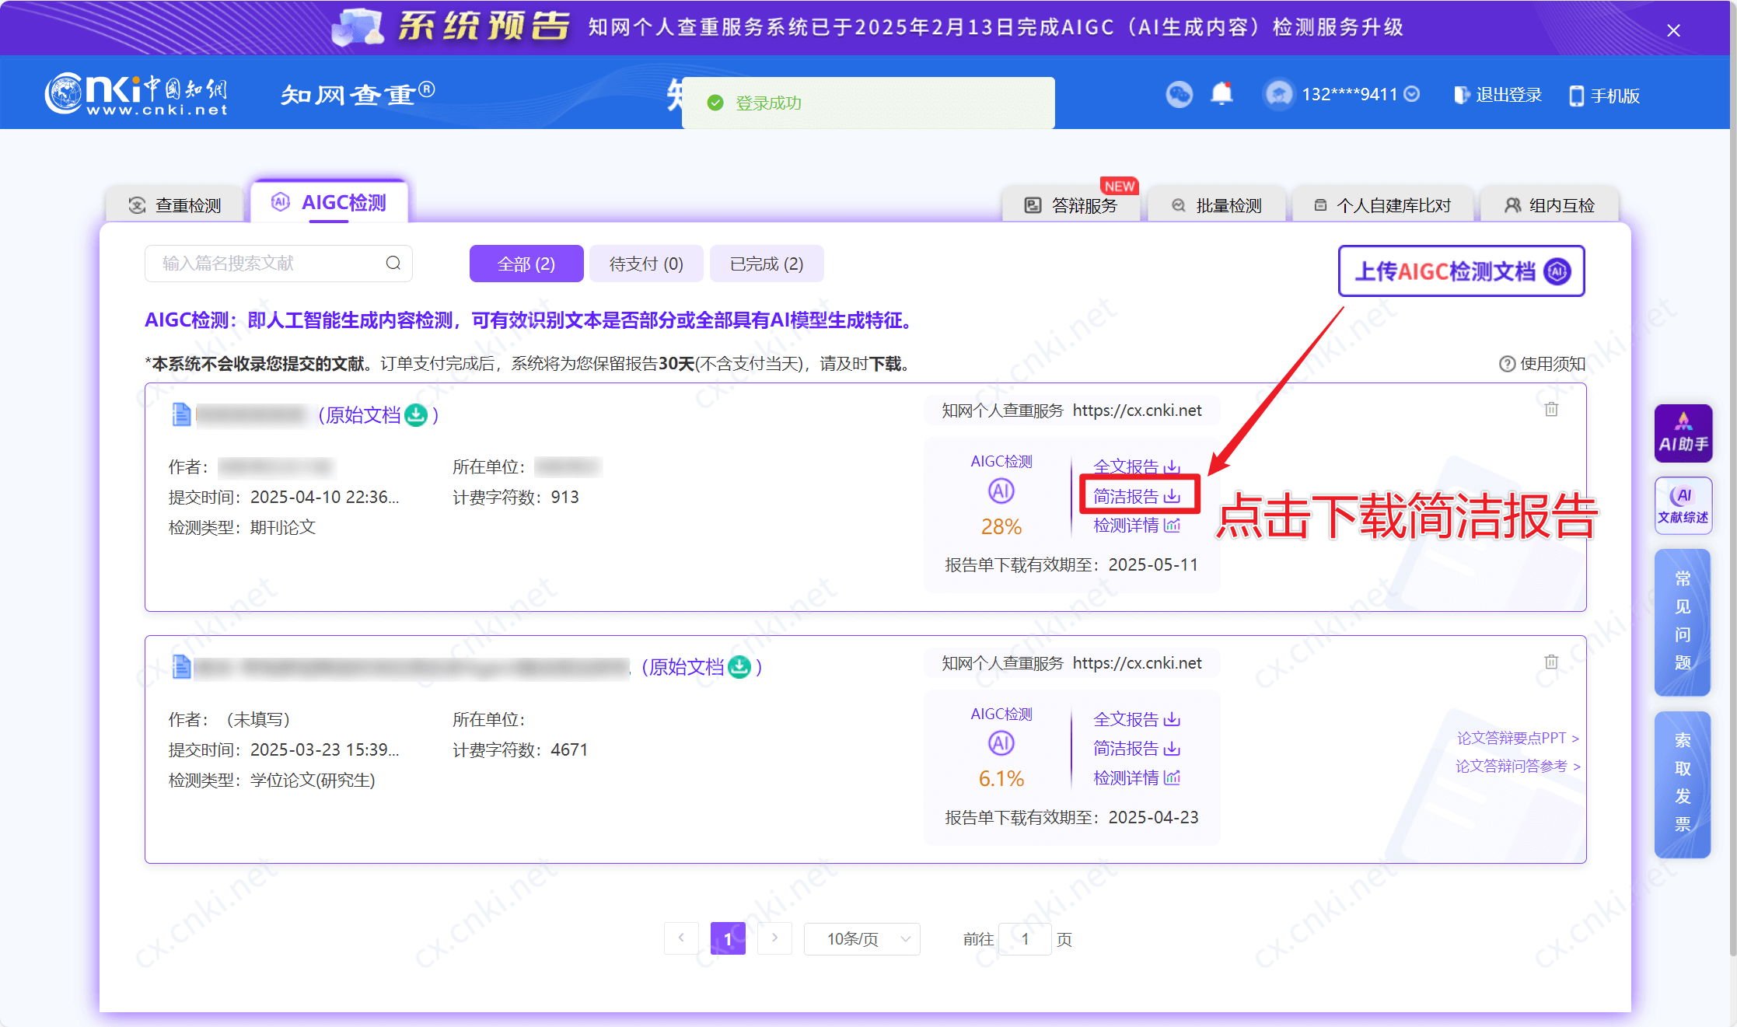Download 简洁报告 for the 6.1% record
Image resolution: width=1737 pixels, height=1027 pixels.
click(x=1137, y=749)
